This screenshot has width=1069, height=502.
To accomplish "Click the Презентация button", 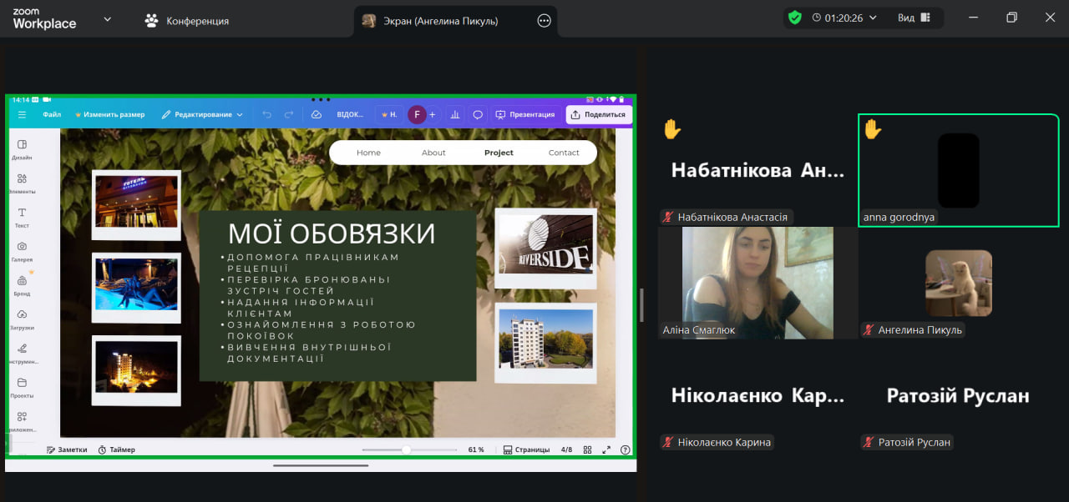I will tap(524, 115).
